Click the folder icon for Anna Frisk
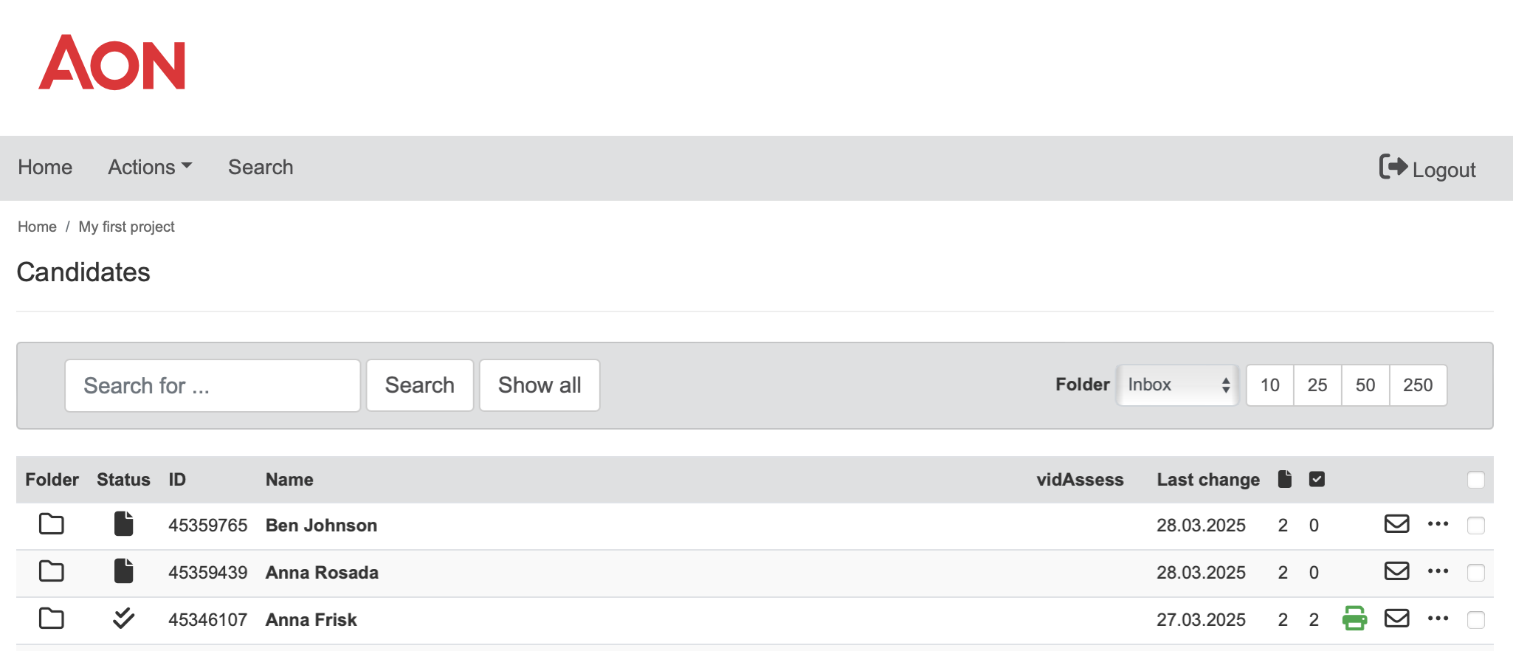Image resolution: width=1513 pixels, height=651 pixels. pyautogui.click(x=51, y=619)
